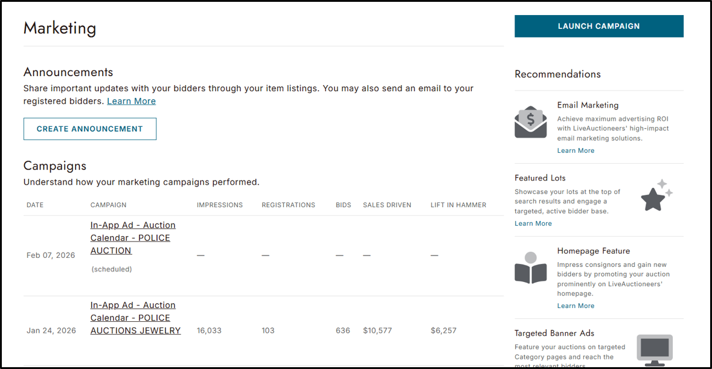Open Learn More under Featured Lots
Screen dimensions: 712x369
click(x=533, y=223)
